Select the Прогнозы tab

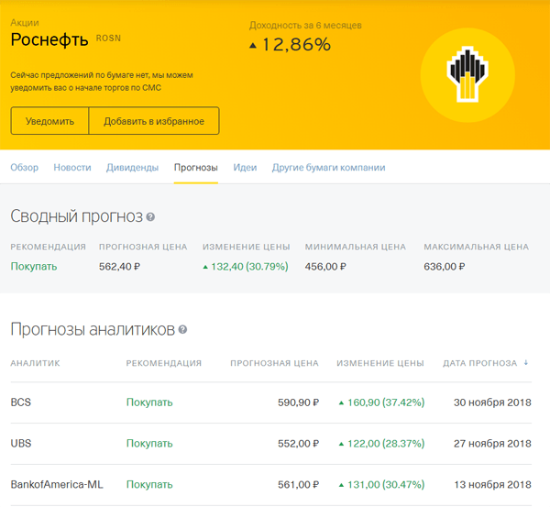[x=196, y=168]
